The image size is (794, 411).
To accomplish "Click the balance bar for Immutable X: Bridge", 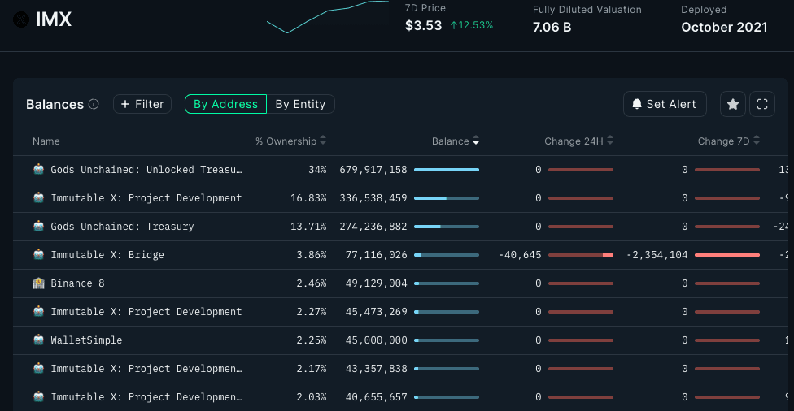I will (446, 255).
